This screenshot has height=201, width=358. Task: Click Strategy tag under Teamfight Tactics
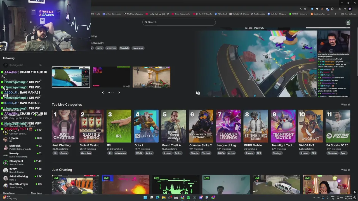coord(277,153)
